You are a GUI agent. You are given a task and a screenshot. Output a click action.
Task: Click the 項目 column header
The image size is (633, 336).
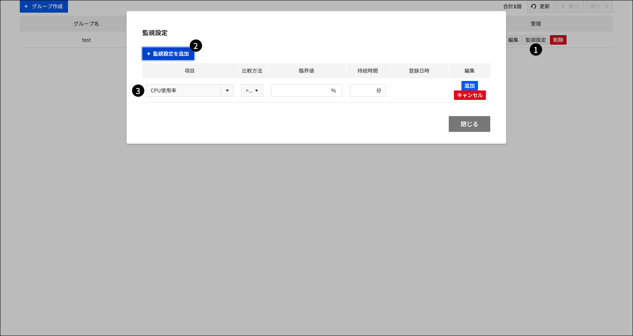(x=189, y=71)
